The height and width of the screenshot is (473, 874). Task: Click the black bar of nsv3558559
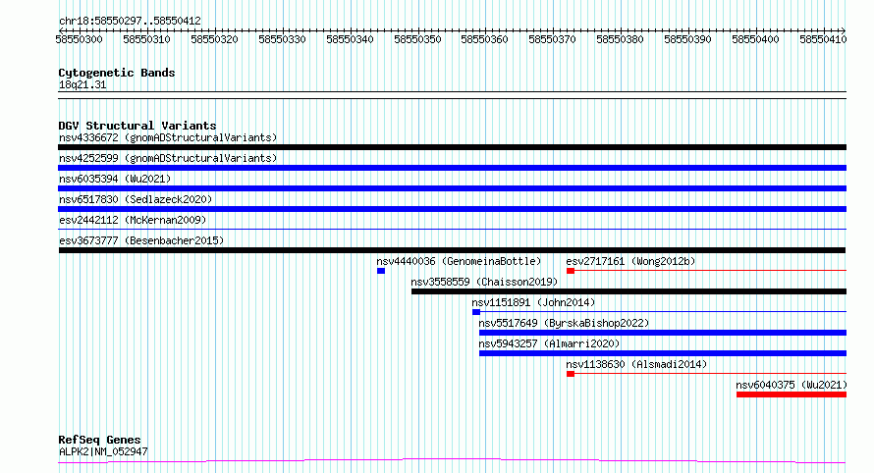pos(628,291)
